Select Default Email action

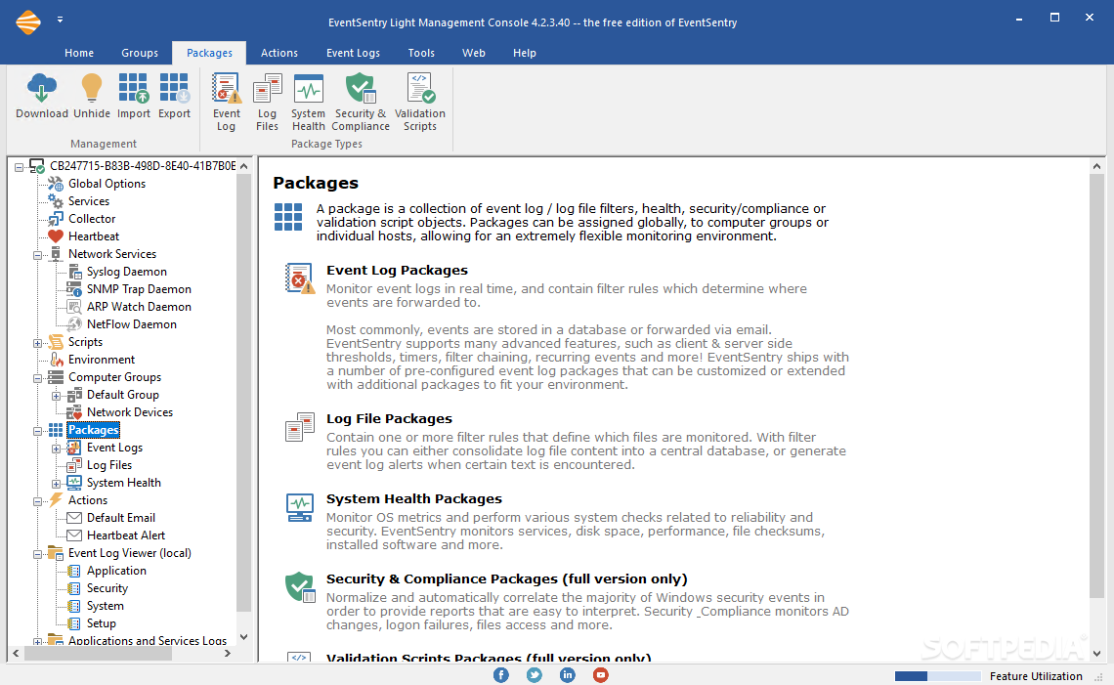pyautogui.click(x=121, y=518)
